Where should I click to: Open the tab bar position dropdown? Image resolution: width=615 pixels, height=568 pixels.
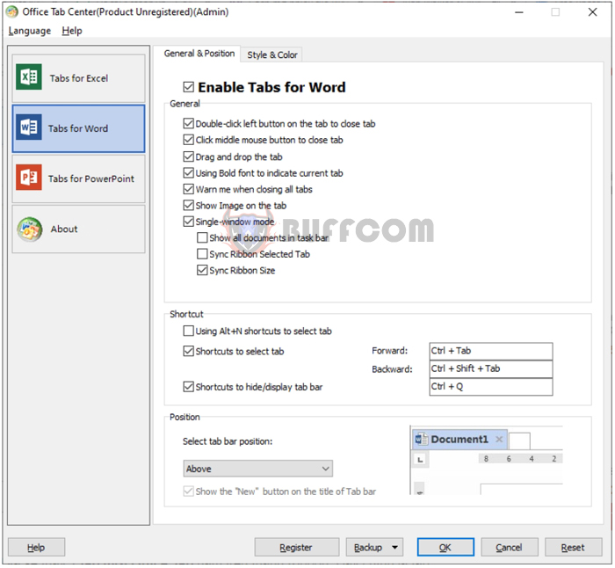[257, 469]
